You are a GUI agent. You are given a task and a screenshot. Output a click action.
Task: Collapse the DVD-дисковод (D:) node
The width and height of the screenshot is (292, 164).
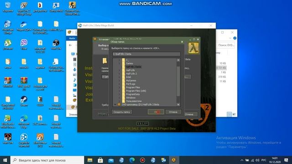tap(115, 104)
